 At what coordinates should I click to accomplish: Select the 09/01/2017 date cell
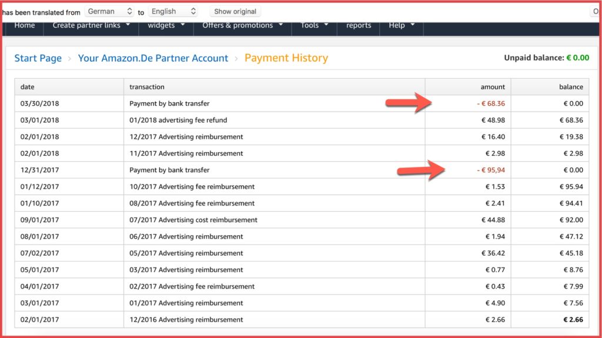click(x=69, y=220)
